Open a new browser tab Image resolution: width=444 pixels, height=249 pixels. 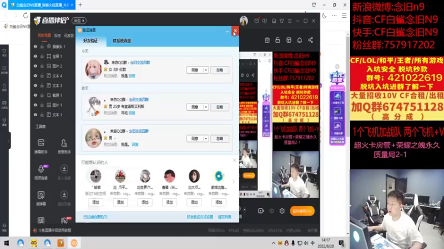tap(80, 5)
